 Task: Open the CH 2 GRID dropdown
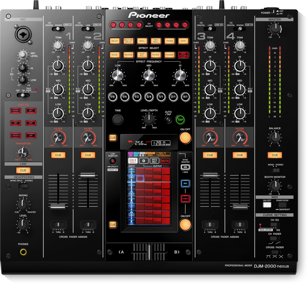tap(133, 161)
